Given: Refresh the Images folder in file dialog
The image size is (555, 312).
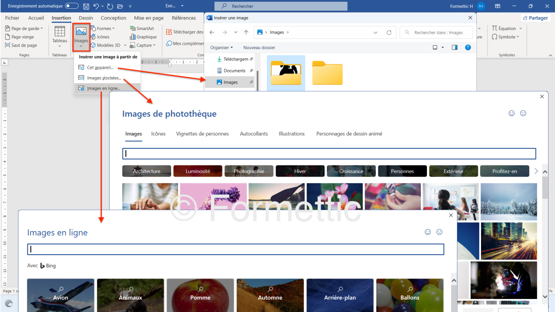Looking at the screenshot, I should click(x=389, y=32).
